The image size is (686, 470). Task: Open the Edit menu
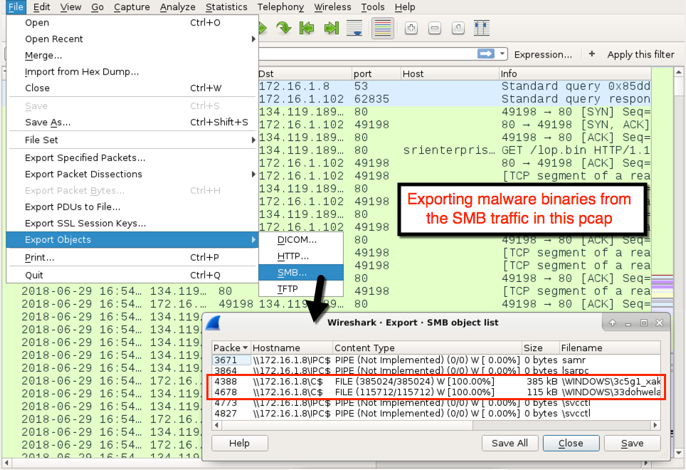click(x=41, y=7)
